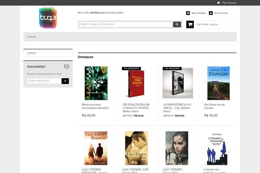Click Em Busca de um Paraíso title

click(214, 106)
